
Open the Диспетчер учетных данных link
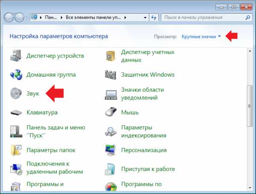[148, 56]
